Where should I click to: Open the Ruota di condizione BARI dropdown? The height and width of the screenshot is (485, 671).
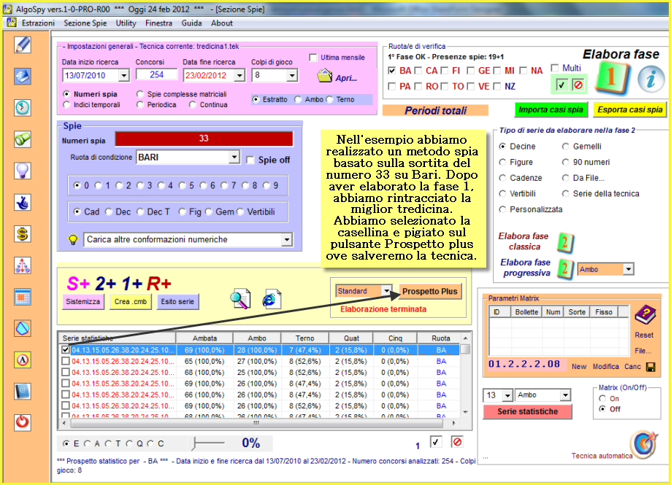point(234,158)
